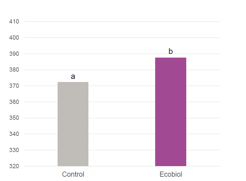Select the Control category axis label
Viewport: 246px width, 181px height.
pos(73,175)
